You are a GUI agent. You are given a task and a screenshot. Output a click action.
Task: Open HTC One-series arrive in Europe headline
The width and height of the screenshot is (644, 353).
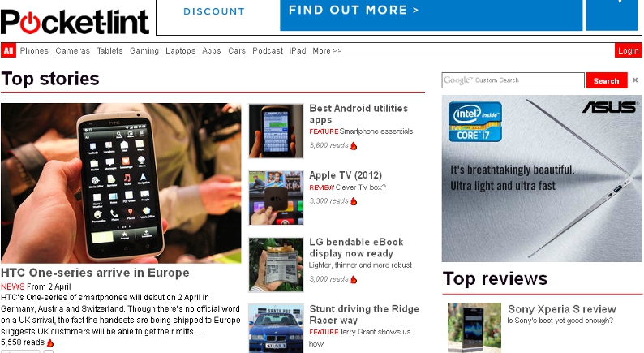click(95, 273)
